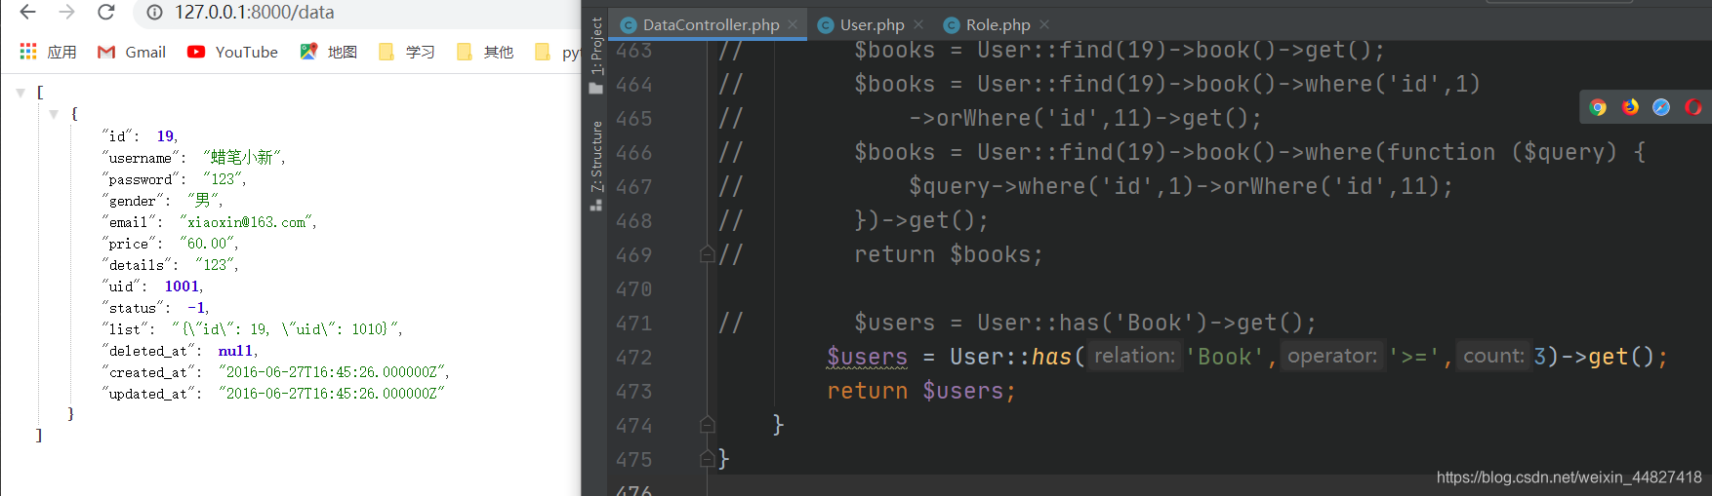The width and height of the screenshot is (1712, 496).
Task: Collapse the root JSON array
Action: tap(20, 93)
